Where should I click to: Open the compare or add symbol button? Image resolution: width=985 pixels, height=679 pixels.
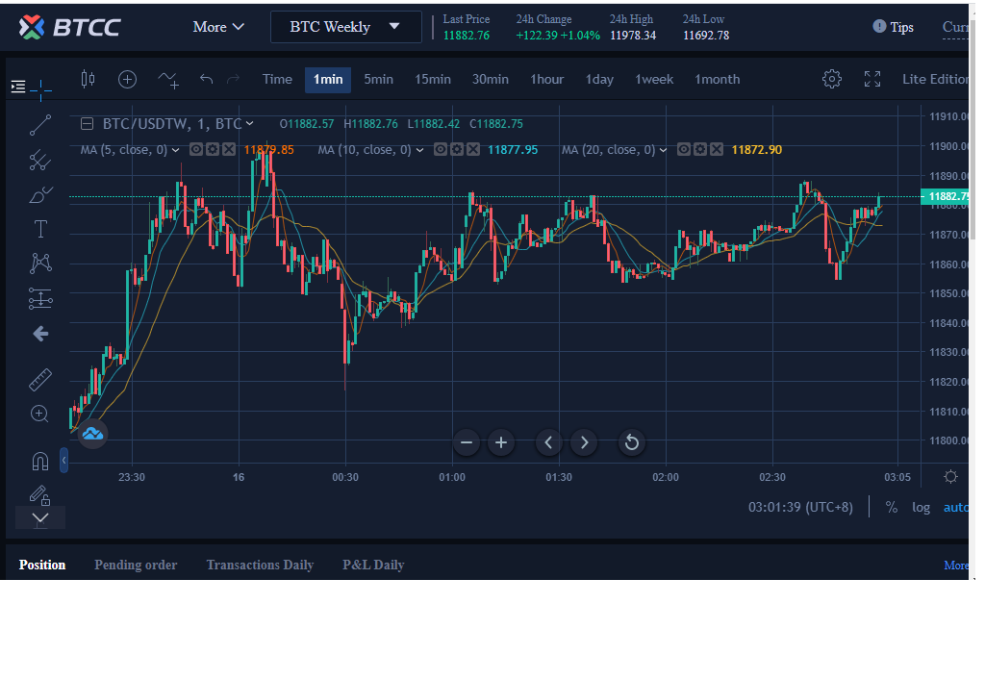click(x=128, y=79)
